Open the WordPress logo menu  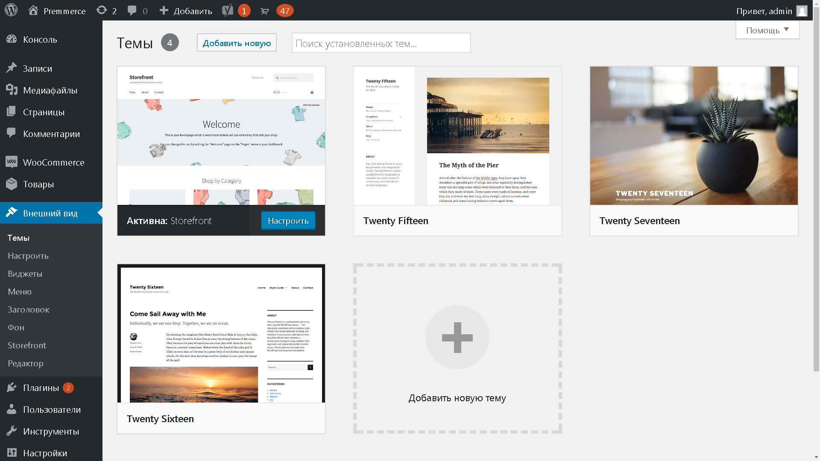[x=11, y=10]
